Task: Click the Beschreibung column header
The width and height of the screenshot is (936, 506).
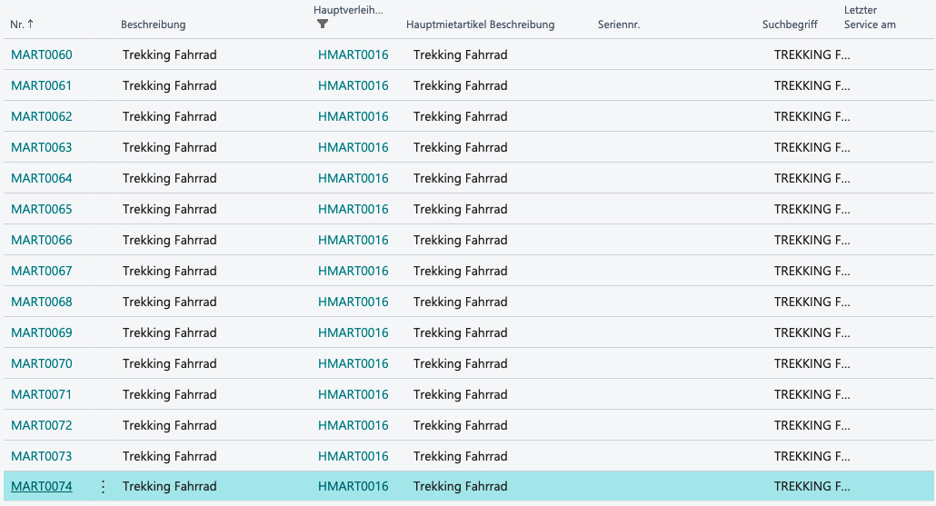Action: (153, 25)
